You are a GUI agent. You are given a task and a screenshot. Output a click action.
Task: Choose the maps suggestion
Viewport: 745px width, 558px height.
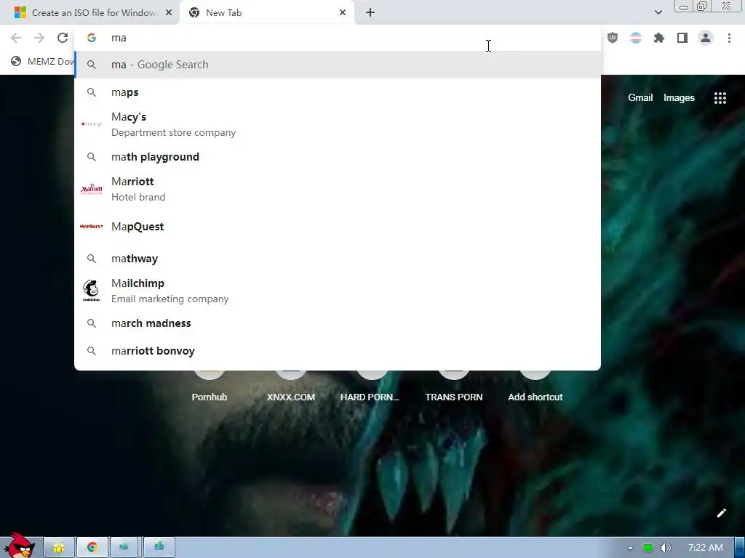click(x=338, y=92)
